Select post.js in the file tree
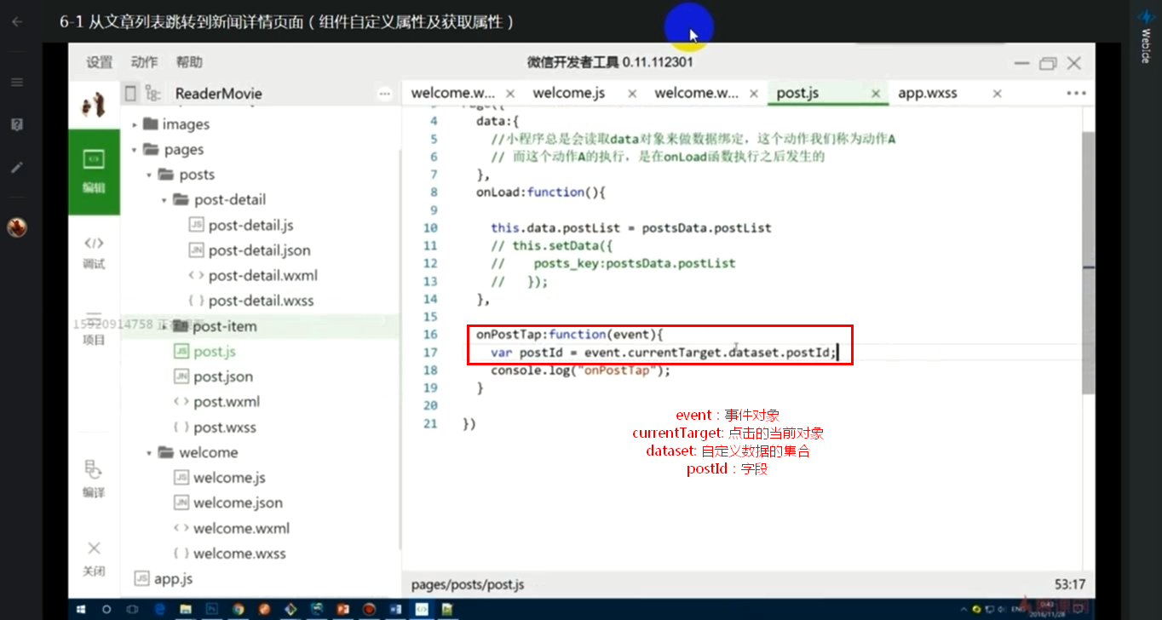Image resolution: width=1162 pixels, height=620 pixels. tap(214, 351)
